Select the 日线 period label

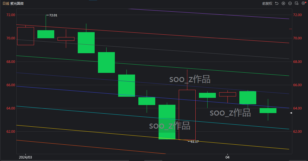[6, 4]
